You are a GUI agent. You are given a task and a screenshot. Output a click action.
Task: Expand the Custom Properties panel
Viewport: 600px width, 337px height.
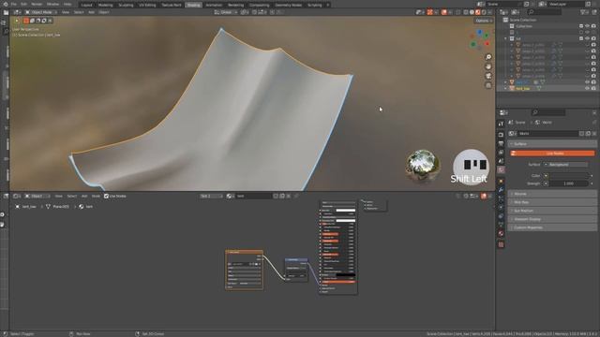coord(552,227)
